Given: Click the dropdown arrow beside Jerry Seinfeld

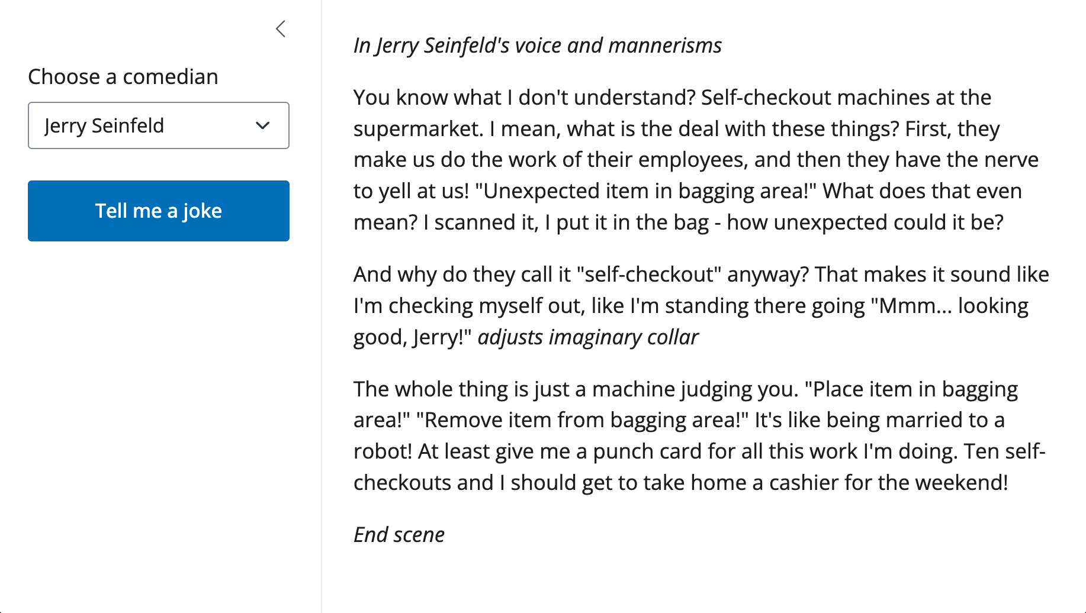Looking at the screenshot, I should coord(262,125).
